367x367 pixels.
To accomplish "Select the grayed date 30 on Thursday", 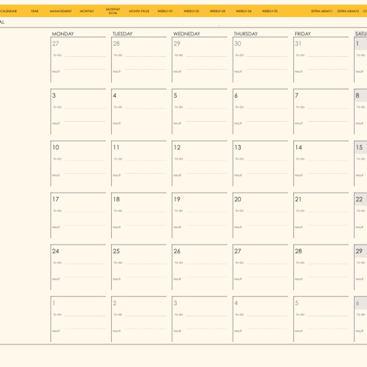I will click(238, 44).
